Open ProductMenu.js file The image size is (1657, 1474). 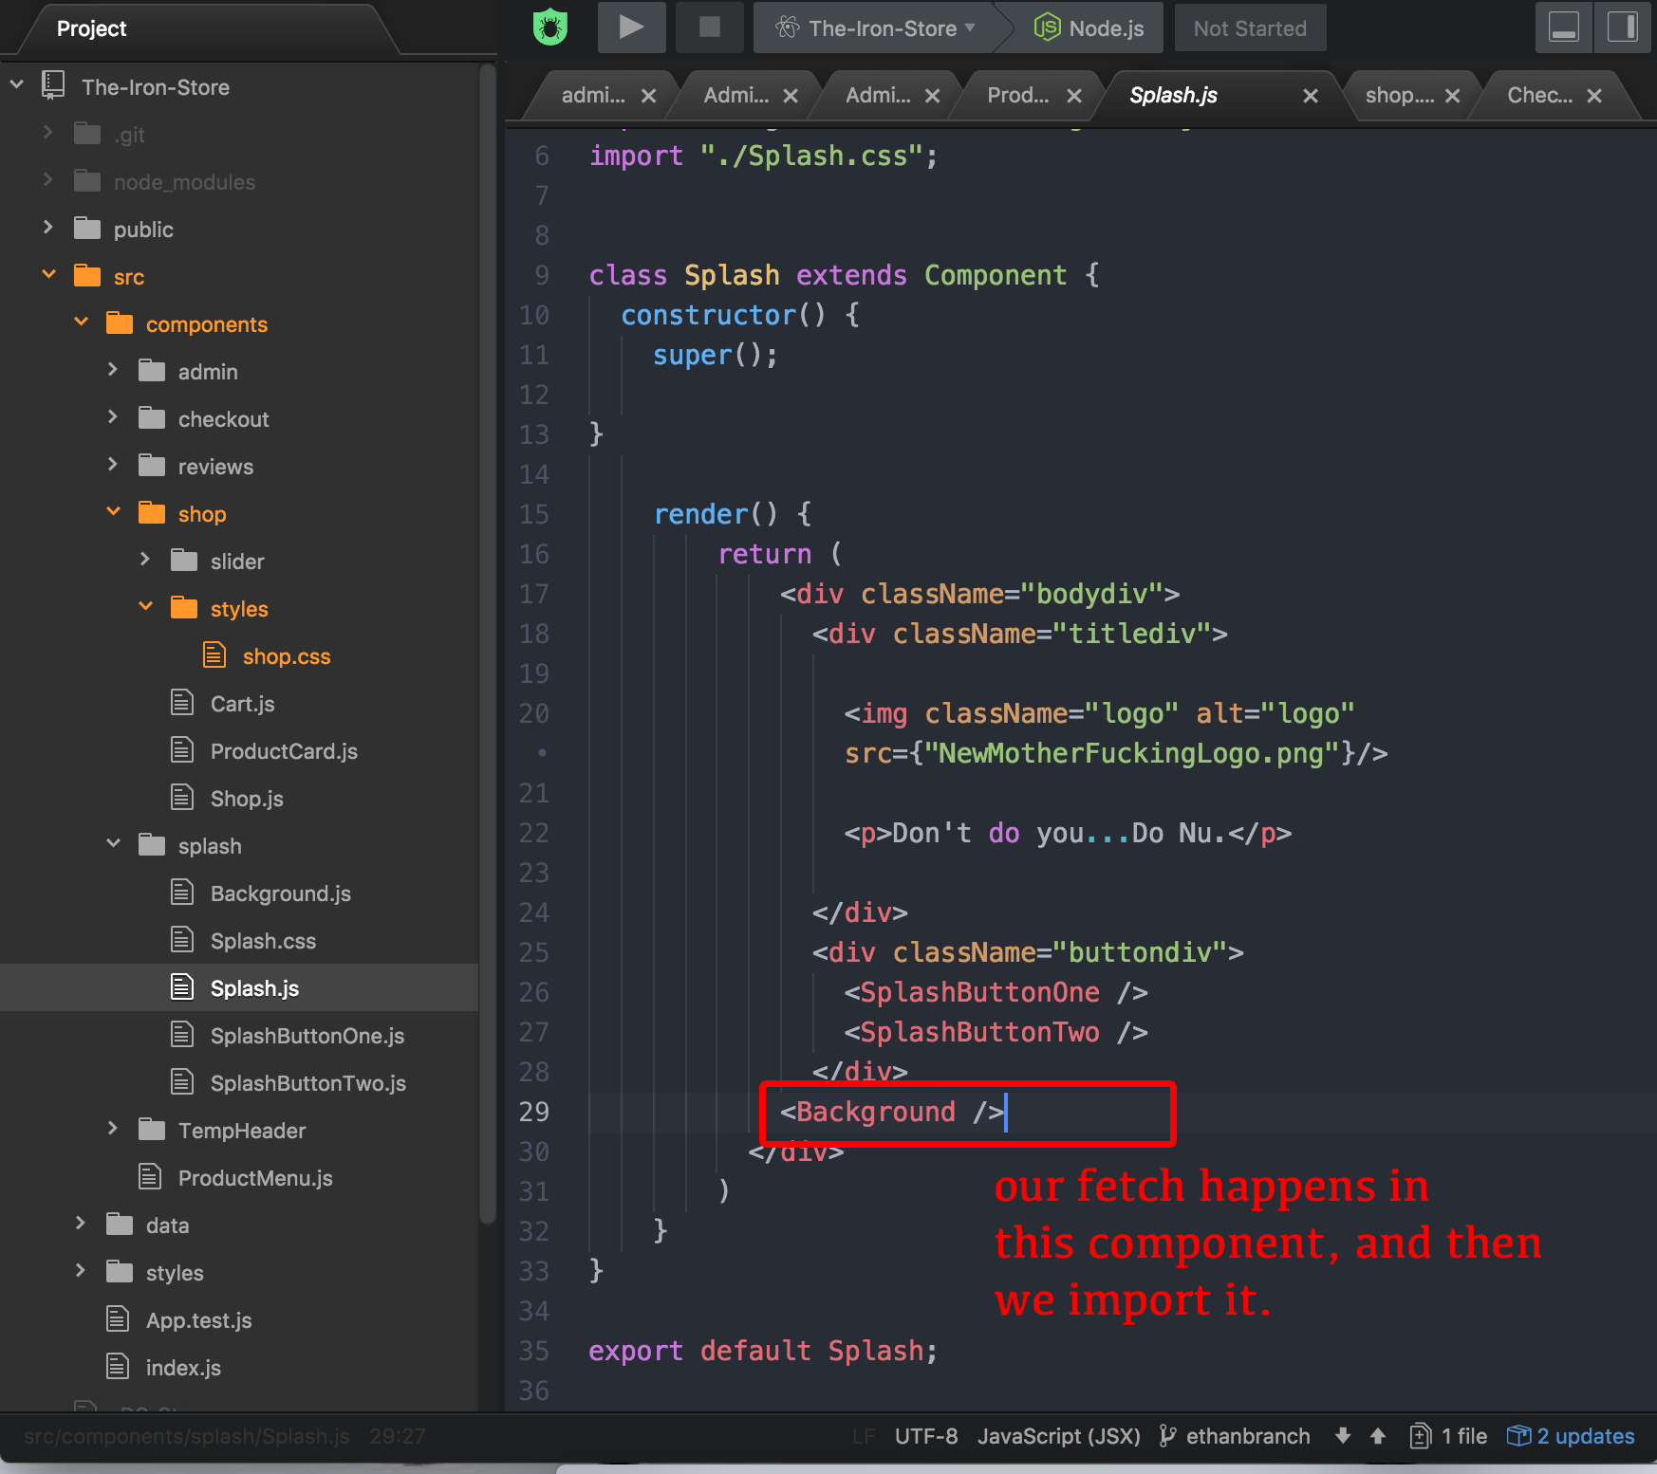click(x=255, y=1178)
